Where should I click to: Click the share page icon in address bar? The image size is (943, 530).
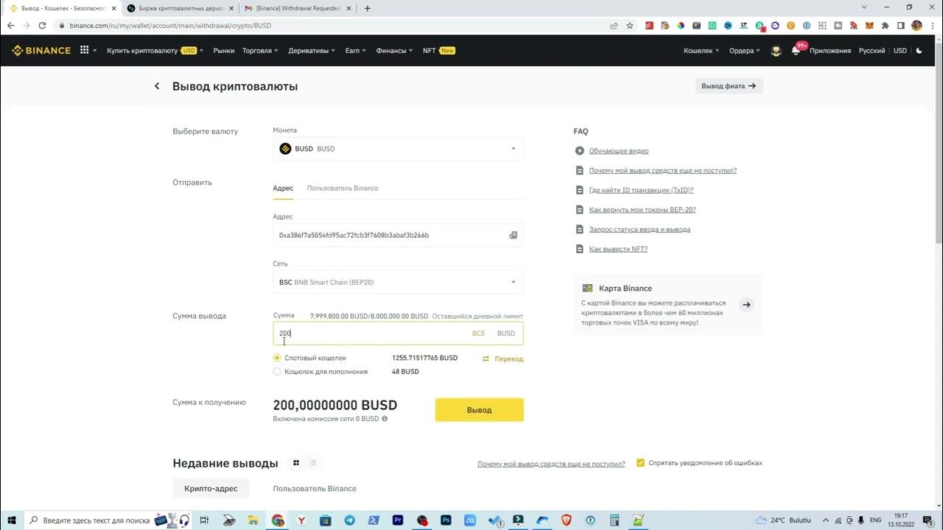point(614,25)
